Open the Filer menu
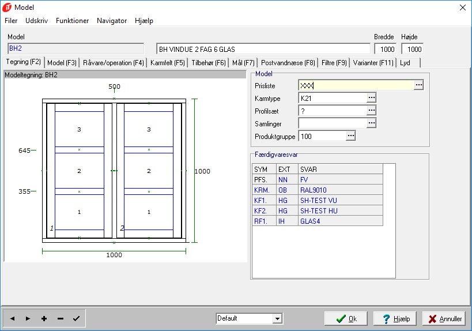The image size is (472, 331). [x=11, y=21]
